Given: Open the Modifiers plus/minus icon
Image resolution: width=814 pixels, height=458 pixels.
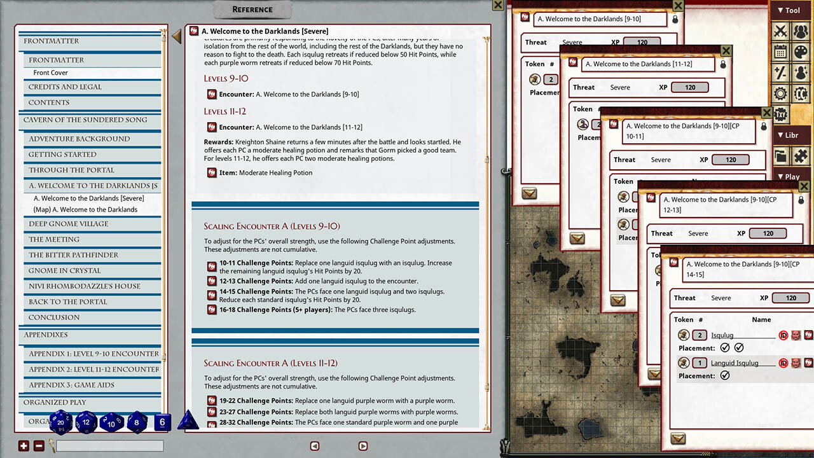Looking at the screenshot, I should point(781,73).
